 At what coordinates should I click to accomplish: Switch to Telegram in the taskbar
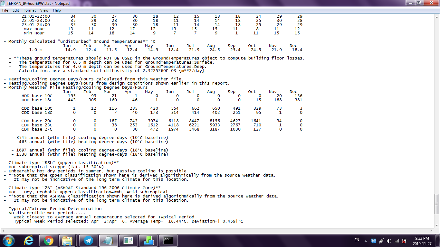pos(88,241)
